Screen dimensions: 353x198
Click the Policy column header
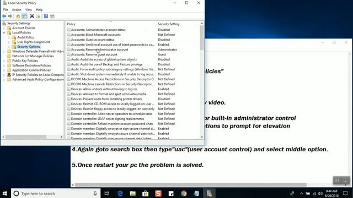pos(111,24)
